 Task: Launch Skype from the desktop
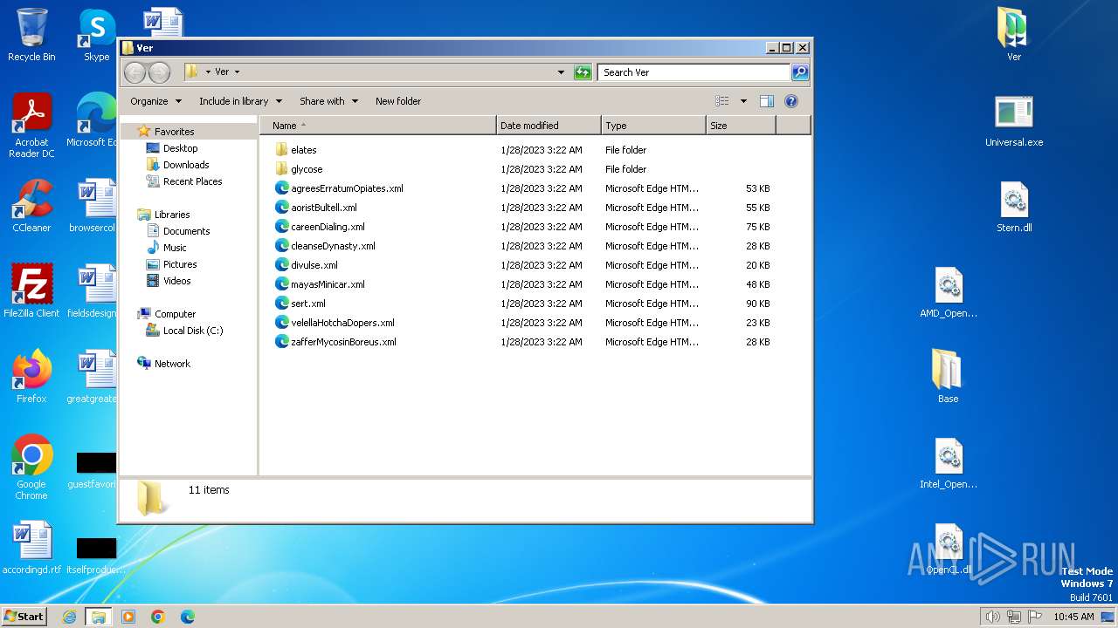click(x=96, y=35)
